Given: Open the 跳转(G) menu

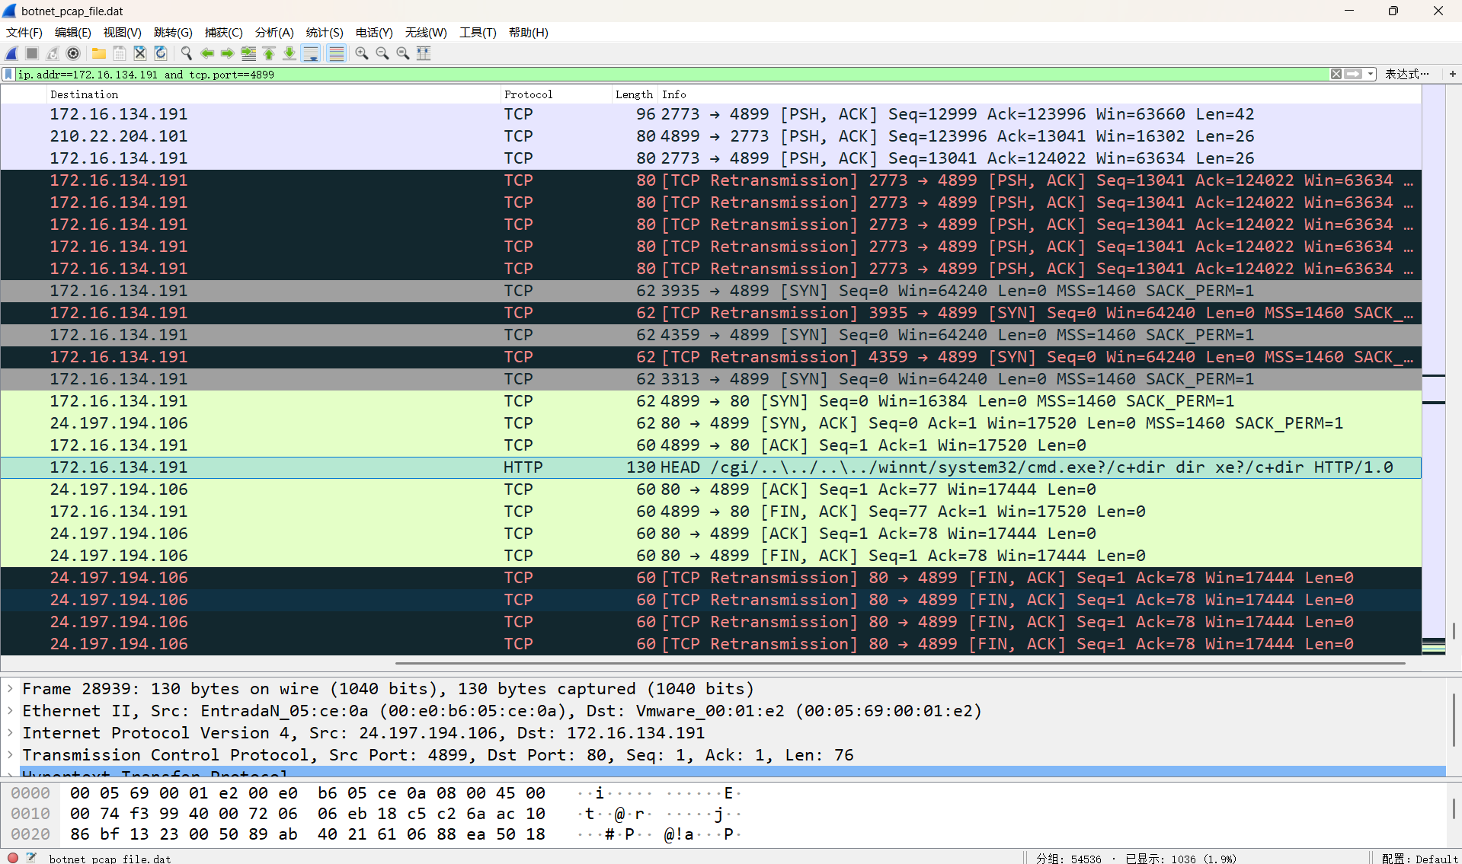Looking at the screenshot, I should 173,33.
